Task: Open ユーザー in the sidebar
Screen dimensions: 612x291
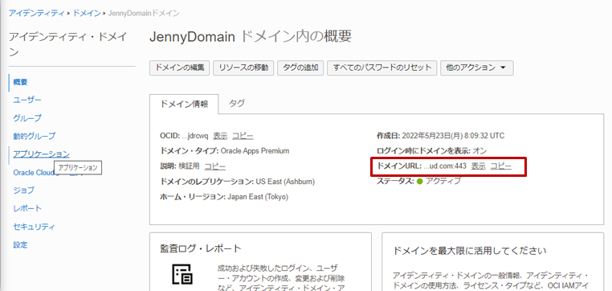Action: [27, 100]
